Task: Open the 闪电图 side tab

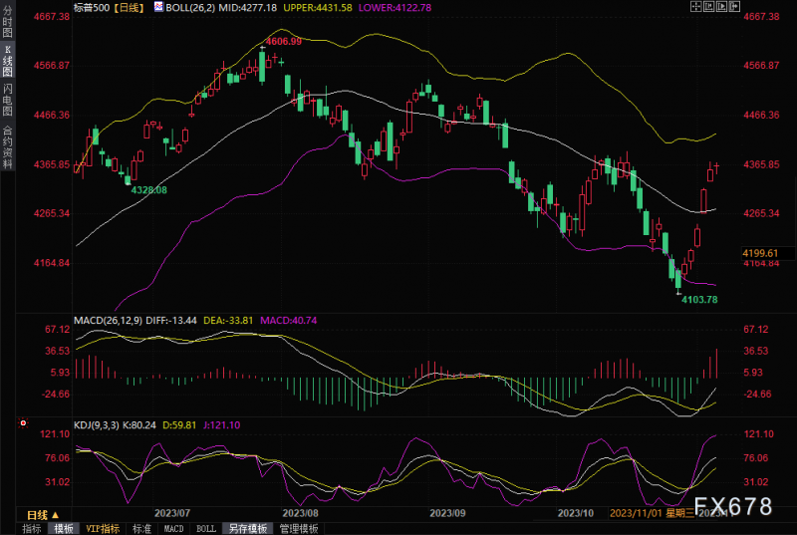Action: 7,99
